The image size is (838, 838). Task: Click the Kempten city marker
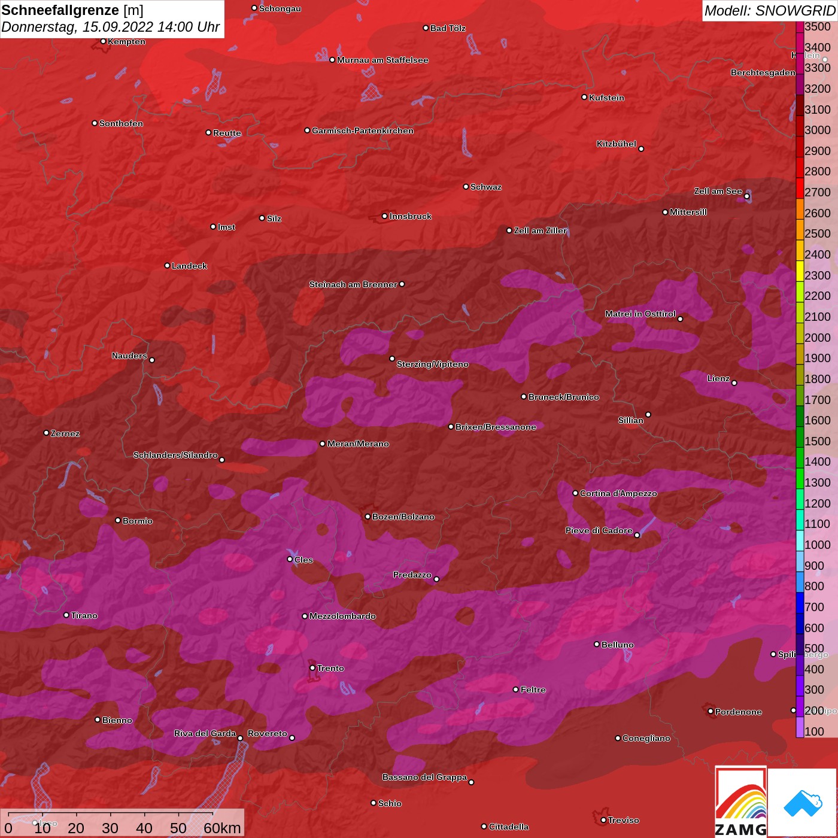(103, 41)
